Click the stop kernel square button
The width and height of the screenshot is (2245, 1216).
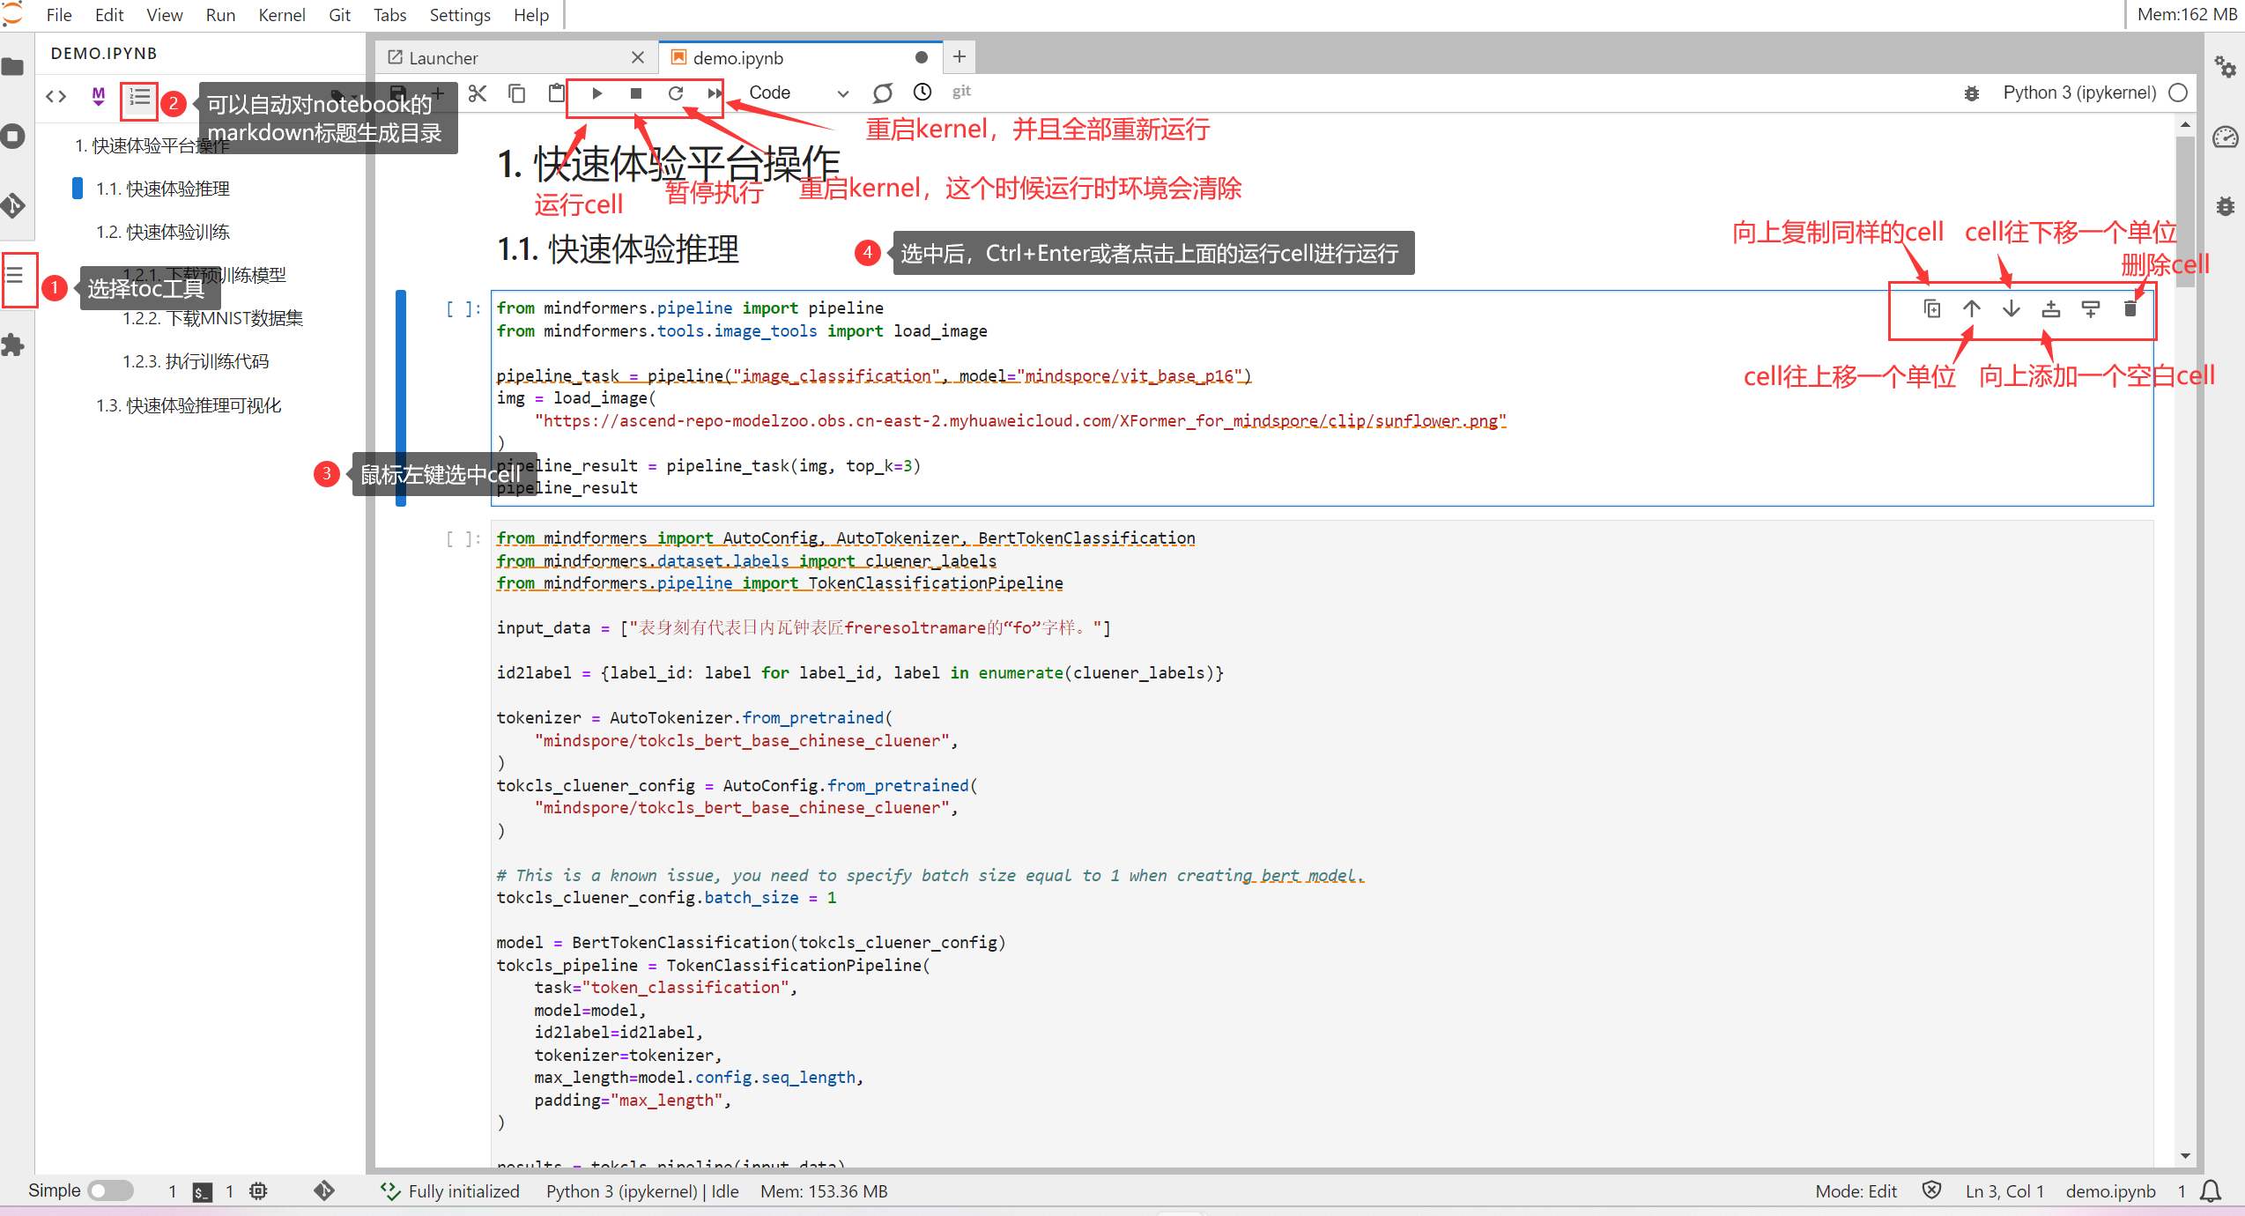(636, 93)
